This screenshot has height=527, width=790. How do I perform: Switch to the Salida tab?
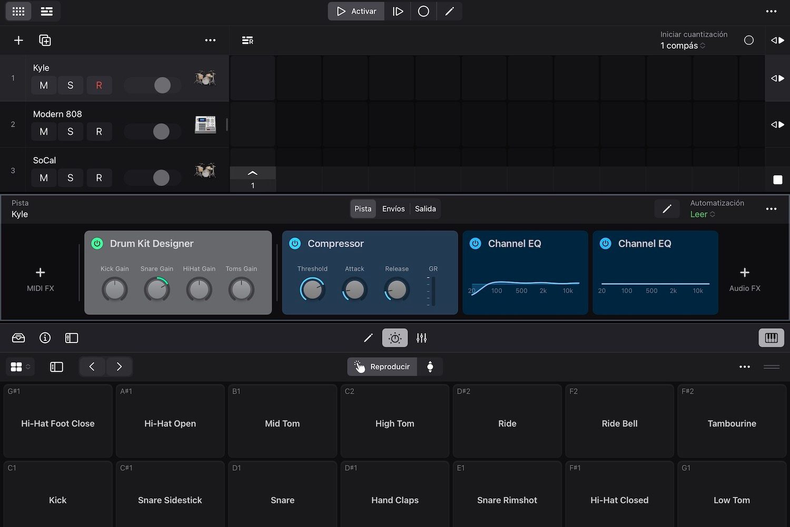point(425,209)
